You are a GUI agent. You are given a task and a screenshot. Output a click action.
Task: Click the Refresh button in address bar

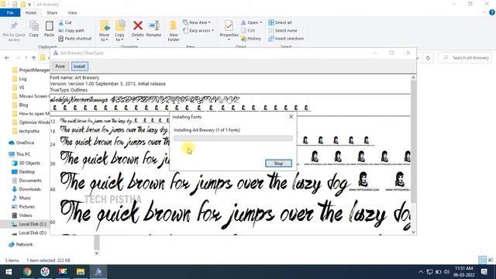(428, 58)
